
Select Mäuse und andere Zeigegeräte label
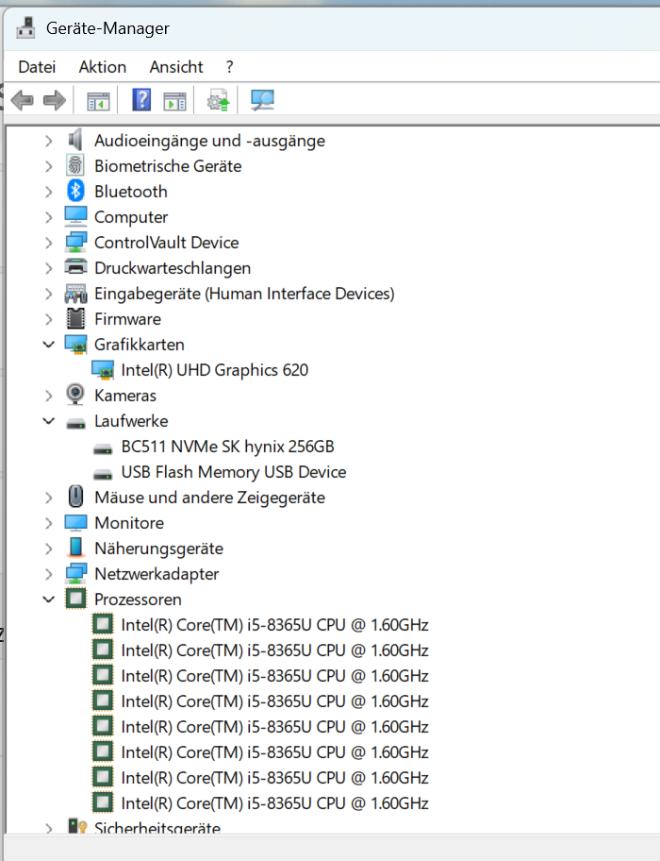[209, 498]
